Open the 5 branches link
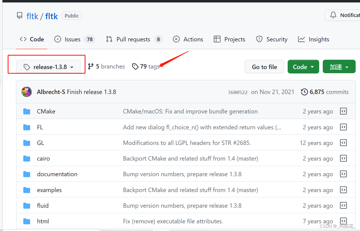This screenshot has width=360, height=231. (106, 67)
